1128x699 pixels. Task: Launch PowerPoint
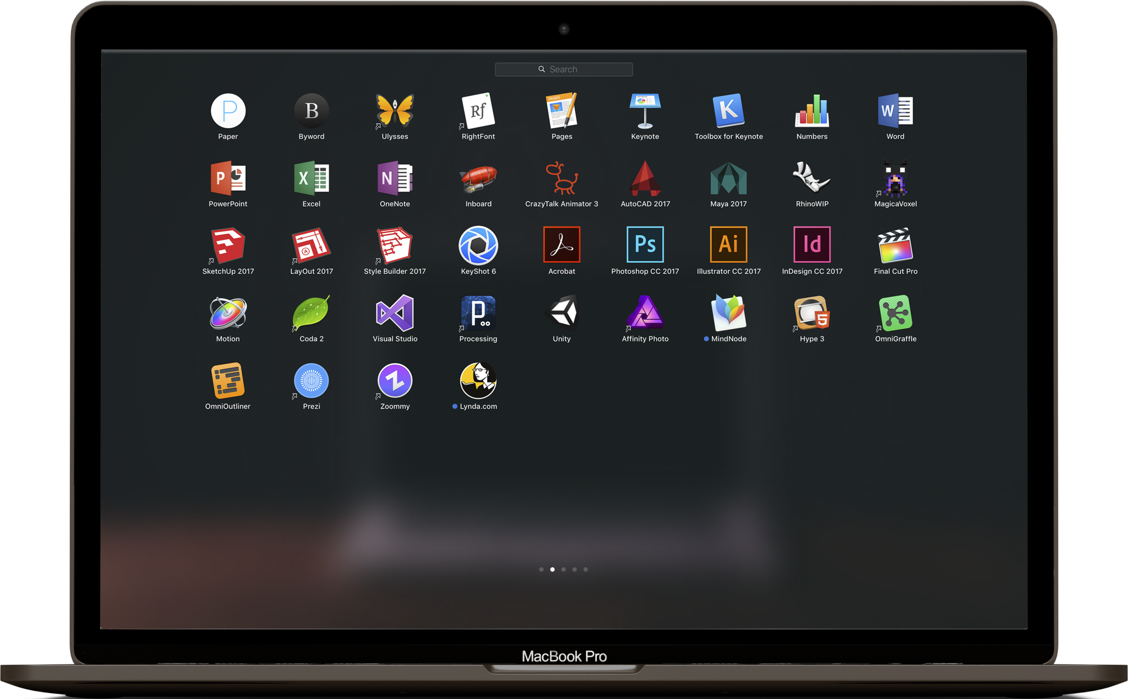pyautogui.click(x=228, y=179)
